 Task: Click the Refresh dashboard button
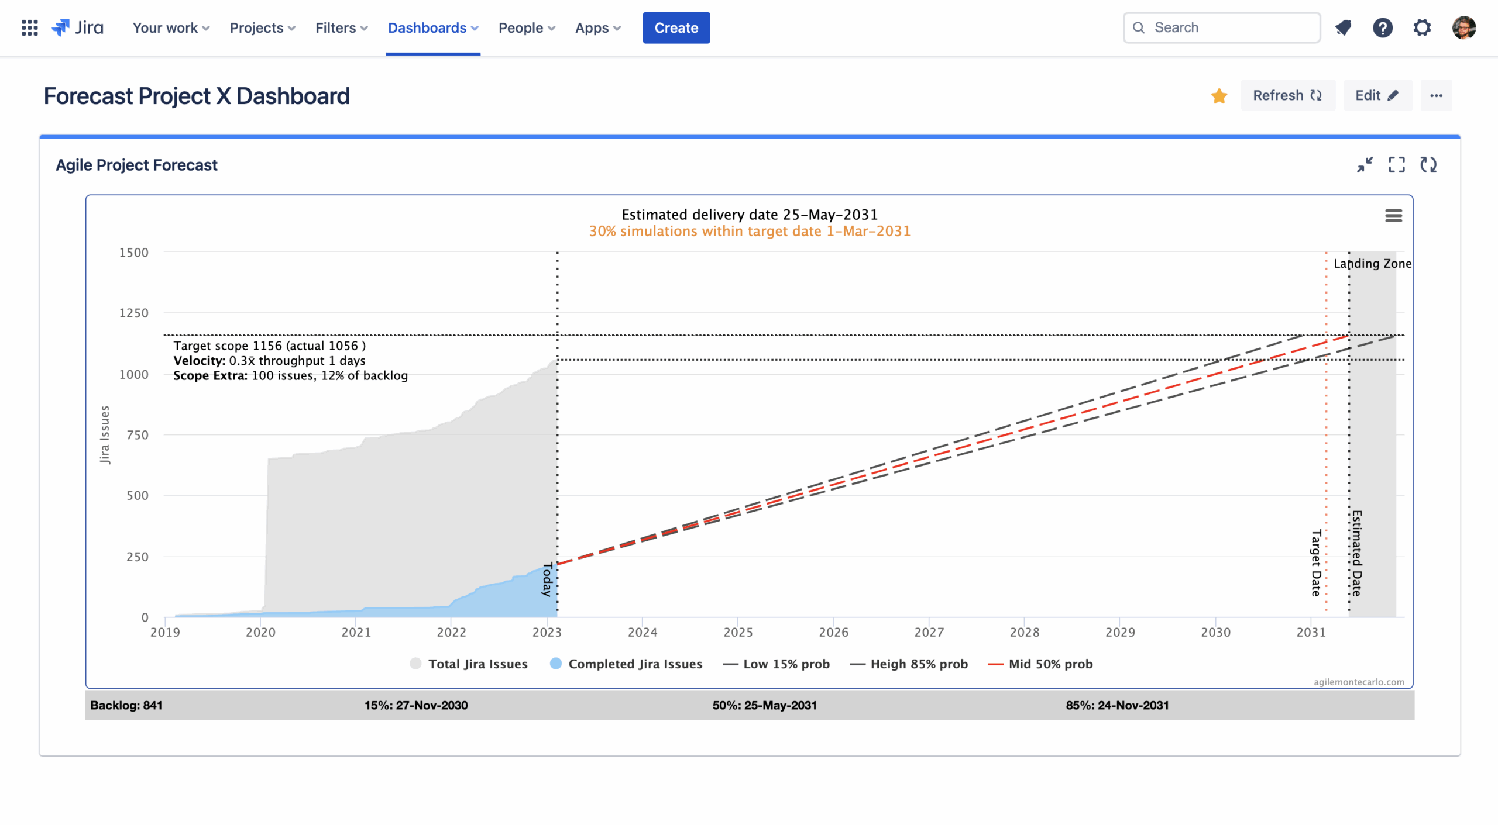(1287, 95)
